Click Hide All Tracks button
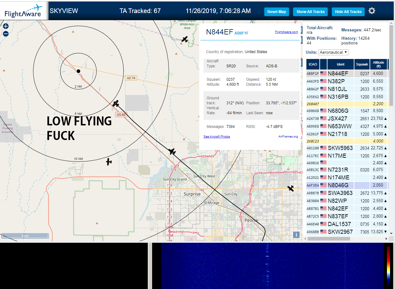Viewport: 395px width, 289px height. pos(348,12)
